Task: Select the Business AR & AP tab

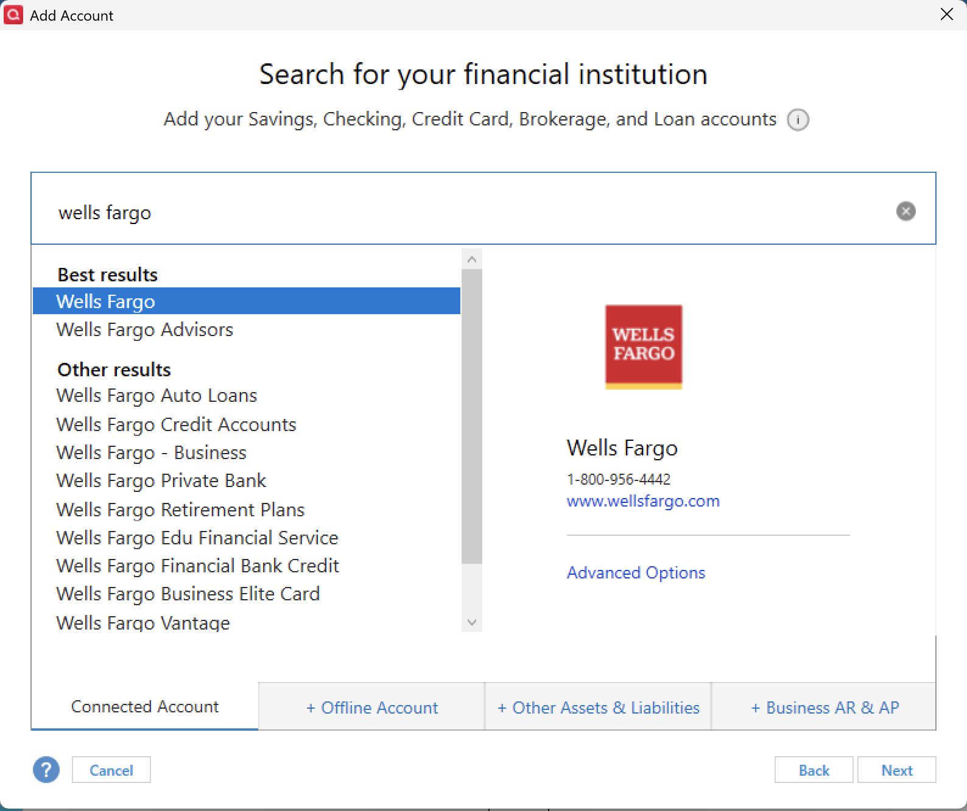Action: point(824,707)
